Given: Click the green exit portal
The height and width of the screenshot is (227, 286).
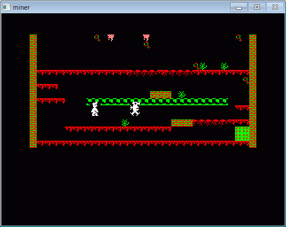Looking at the screenshot, I should (242, 134).
